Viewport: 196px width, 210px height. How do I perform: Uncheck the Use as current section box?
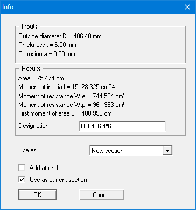tap(22, 180)
